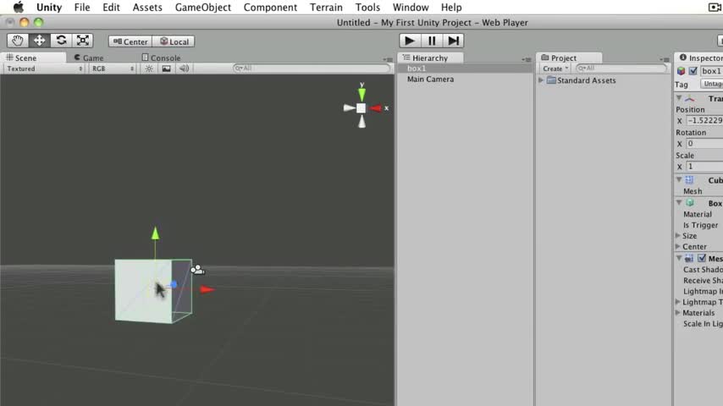The height and width of the screenshot is (406, 723).
Task: Toggle pivot mode Center button
Action: click(x=130, y=41)
